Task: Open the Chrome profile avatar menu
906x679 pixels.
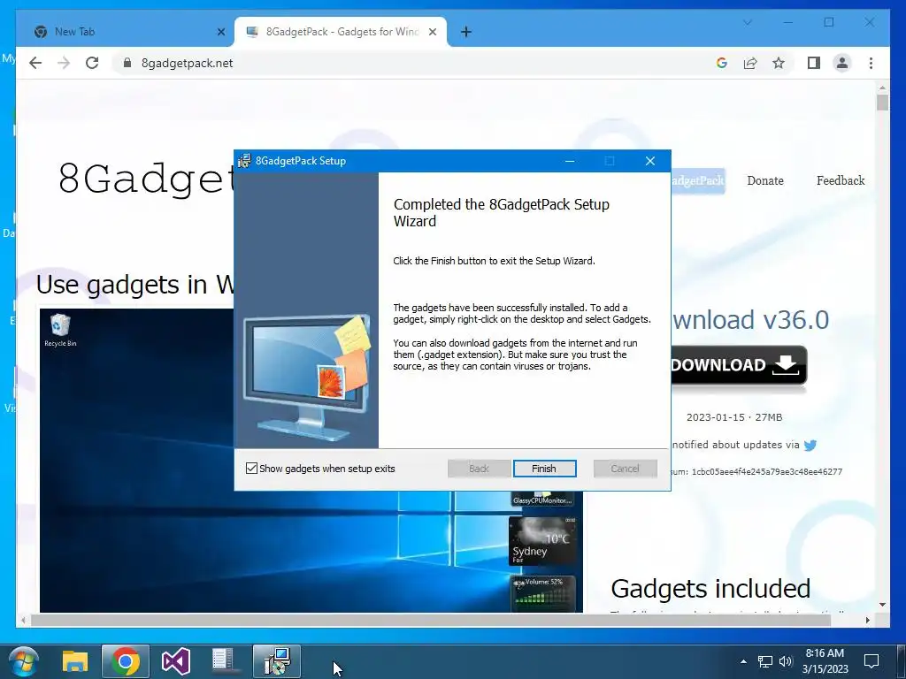Action: (842, 63)
